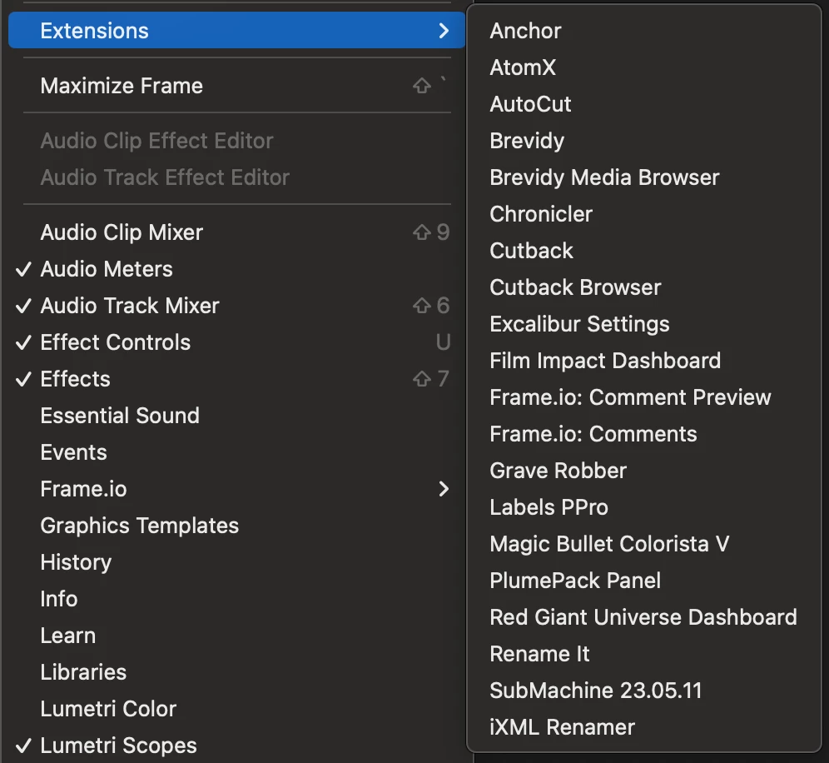Open Film Impact Dashboard
This screenshot has width=829, height=763.
click(x=644, y=361)
